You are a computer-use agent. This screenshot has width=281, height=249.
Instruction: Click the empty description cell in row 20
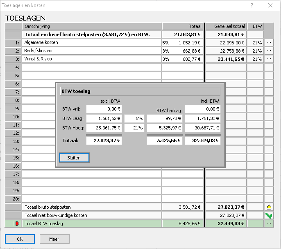[91, 199]
